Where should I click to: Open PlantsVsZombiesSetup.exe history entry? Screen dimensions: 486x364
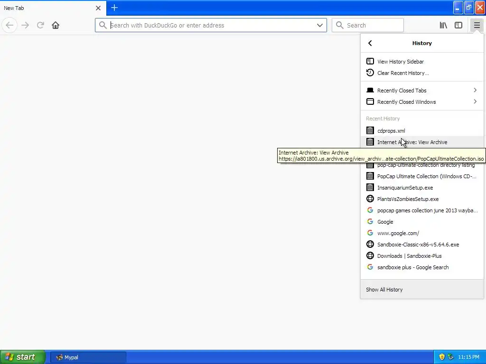click(422, 199)
